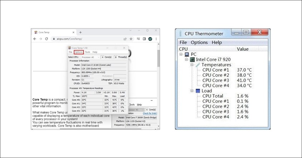Open a new browser tab
302x158 pixels.
point(80,33)
